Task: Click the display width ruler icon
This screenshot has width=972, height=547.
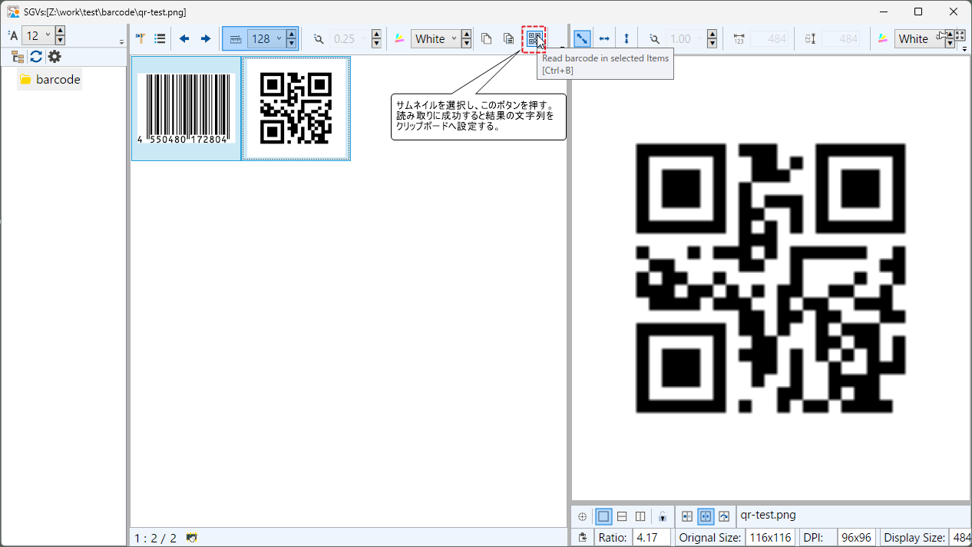Action: pyautogui.click(x=739, y=38)
